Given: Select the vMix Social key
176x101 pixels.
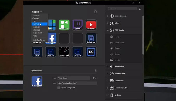Looking at the screenshot, I should click(64, 25).
